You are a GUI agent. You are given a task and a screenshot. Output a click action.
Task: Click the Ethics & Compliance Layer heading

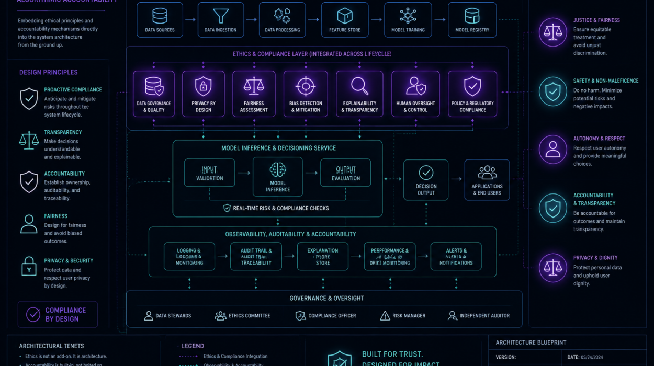(312, 54)
